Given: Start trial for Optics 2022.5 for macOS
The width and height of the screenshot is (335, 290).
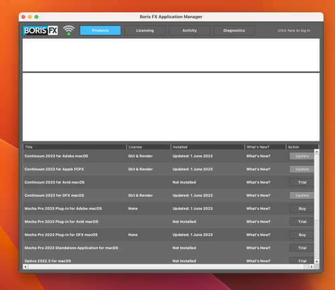Looking at the screenshot, I should [301, 261].
